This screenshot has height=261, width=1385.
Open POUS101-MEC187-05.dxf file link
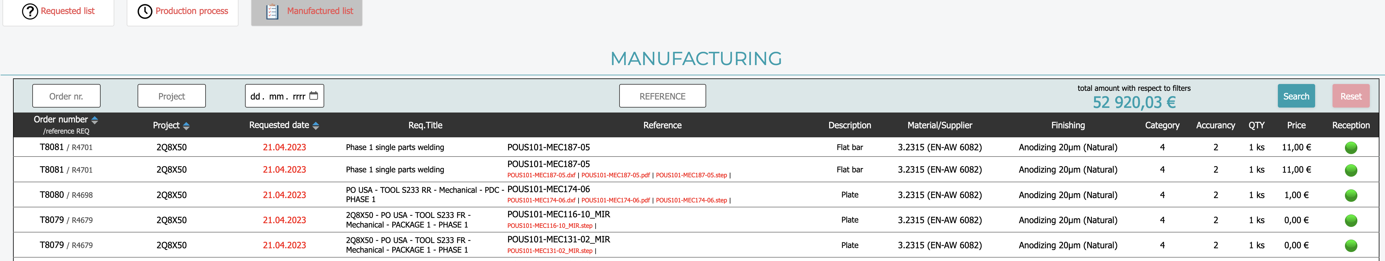tap(541, 176)
